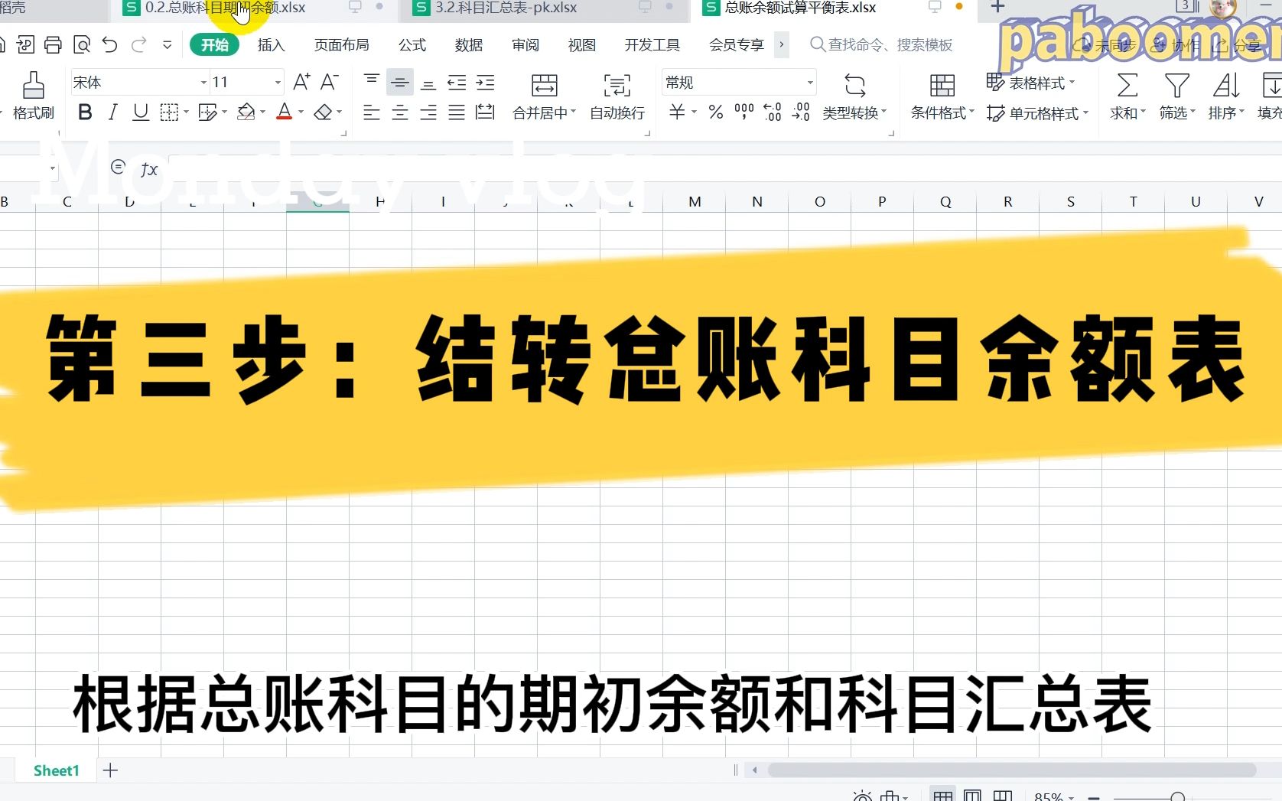Open the 插入 (Insert) ribbon tab
The width and height of the screenshot is (1282, 801).
[271, 45]
